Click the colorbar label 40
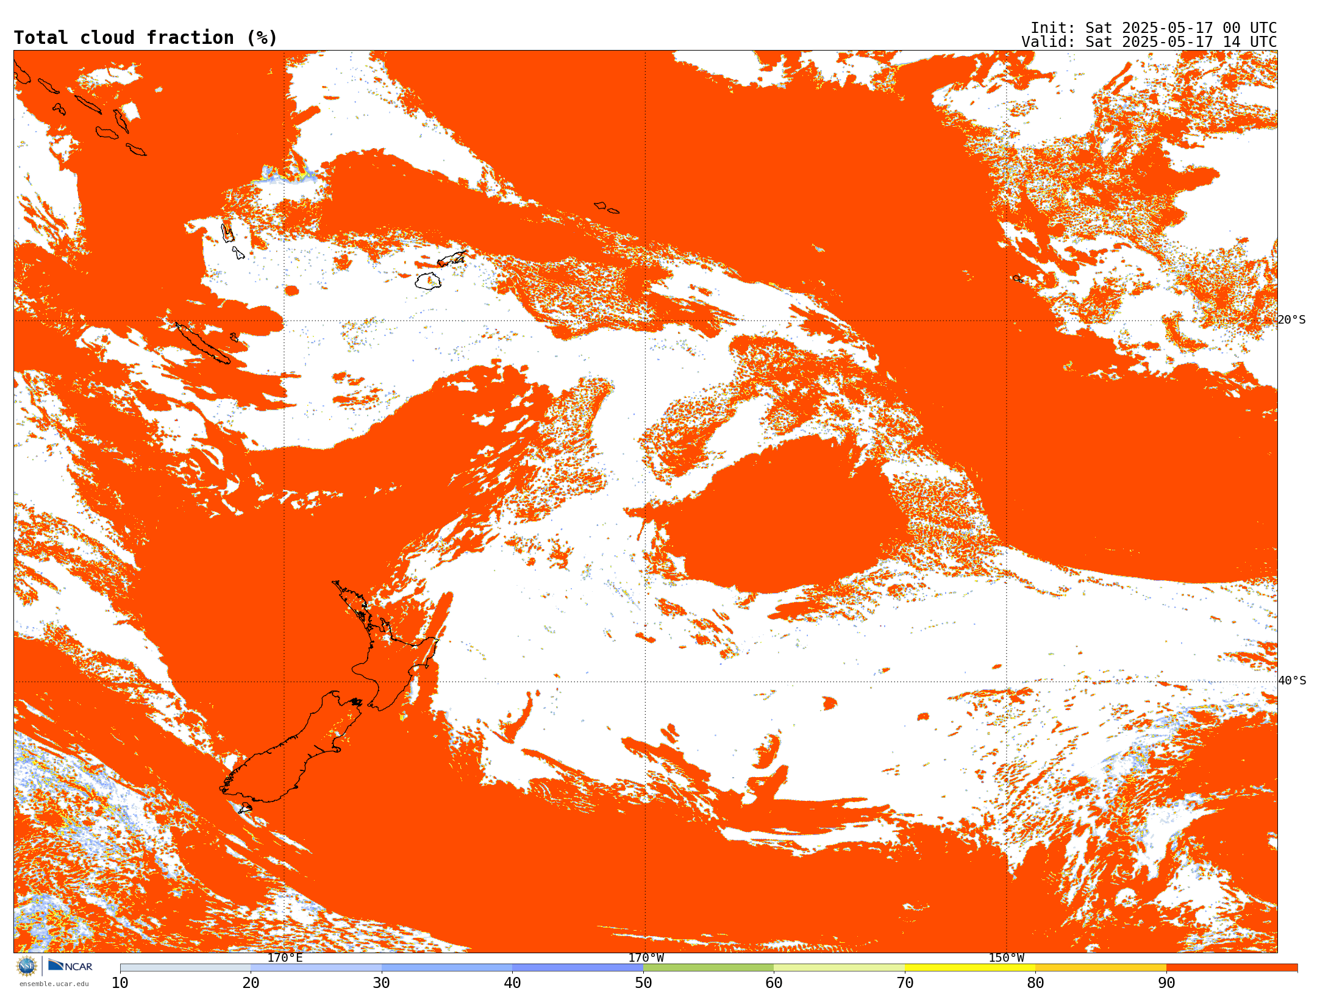The height and width of the screenshot is (991, 1317). (512, 983)
